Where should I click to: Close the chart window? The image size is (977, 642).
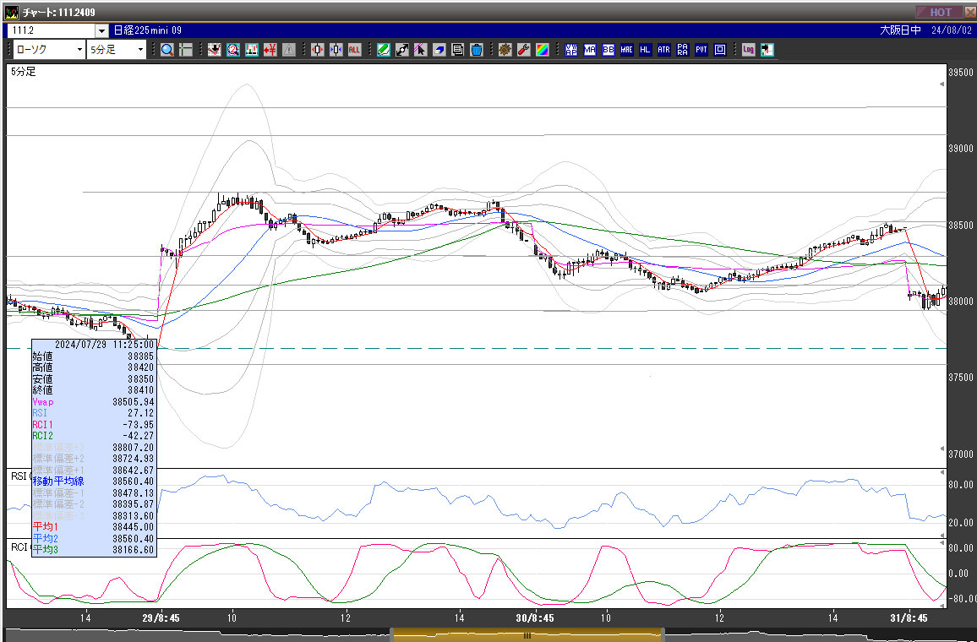[969, 12]
